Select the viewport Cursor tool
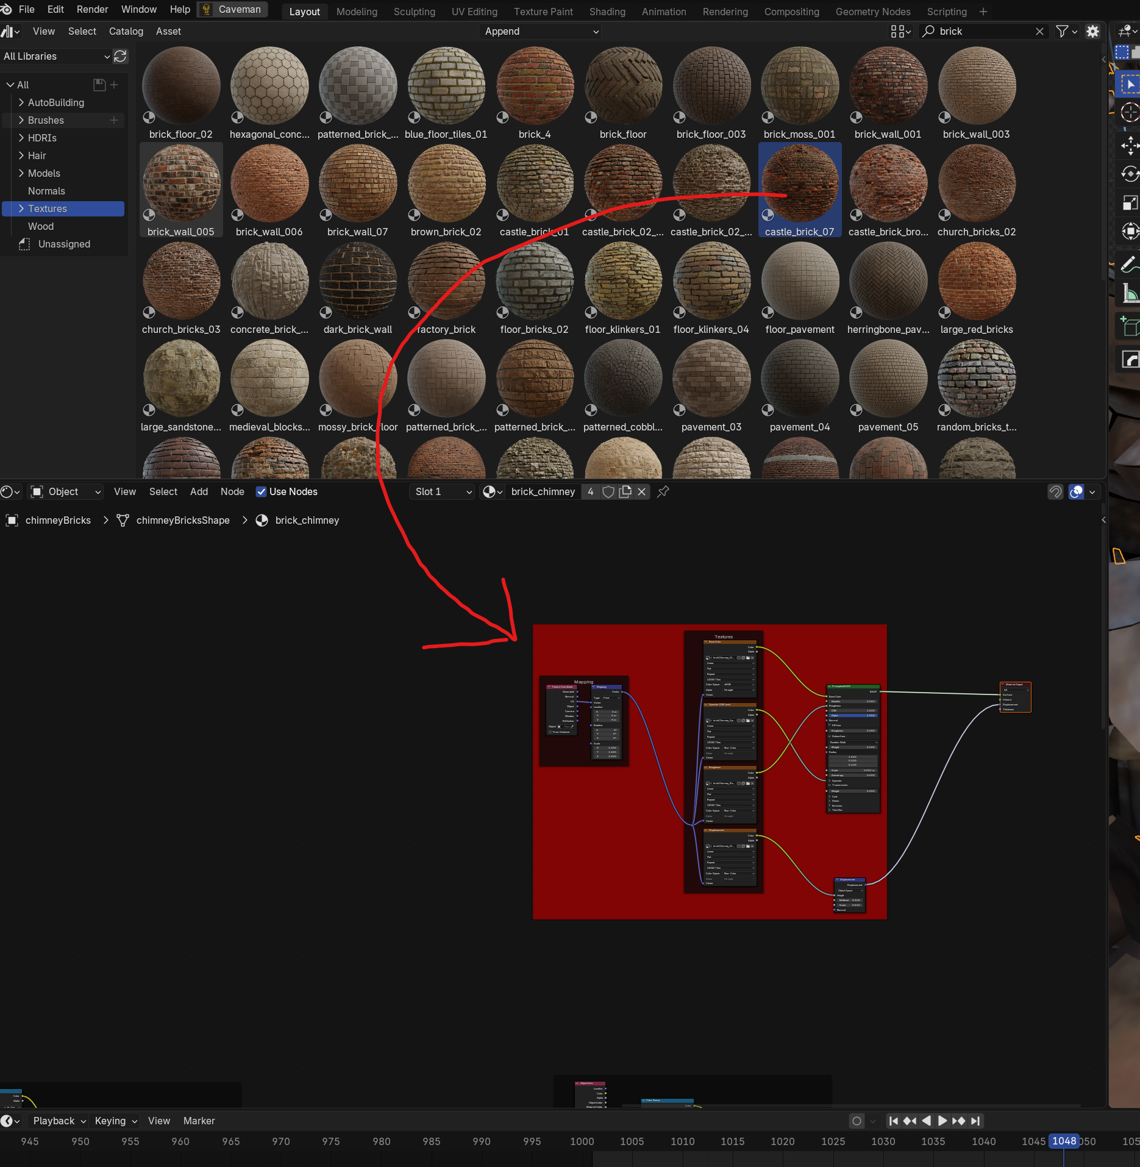Image resolution: width=1140 pixels, height=1167 pixels. point(1130,112)
